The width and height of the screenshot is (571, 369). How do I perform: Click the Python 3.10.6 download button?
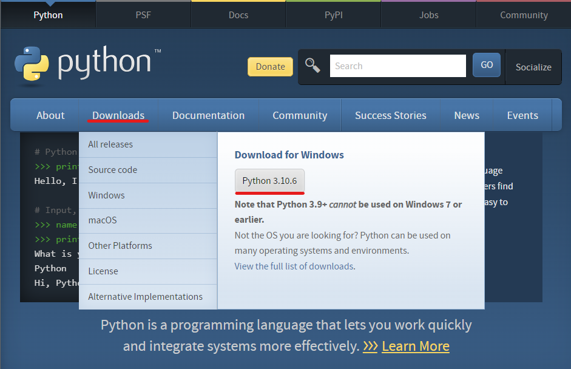pos(269,181)
